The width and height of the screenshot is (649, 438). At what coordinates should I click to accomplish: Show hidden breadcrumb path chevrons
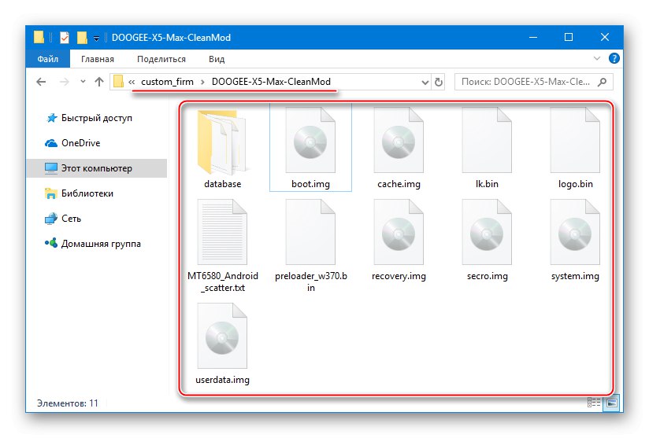coord(132,82)
